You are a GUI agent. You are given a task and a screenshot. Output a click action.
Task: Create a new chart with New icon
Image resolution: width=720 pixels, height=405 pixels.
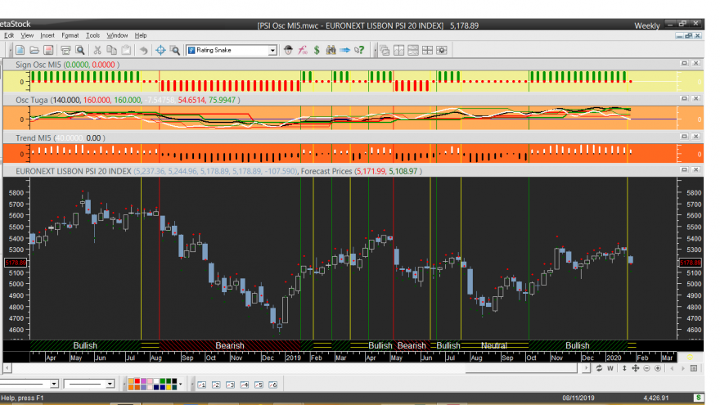tap(20, 50)
